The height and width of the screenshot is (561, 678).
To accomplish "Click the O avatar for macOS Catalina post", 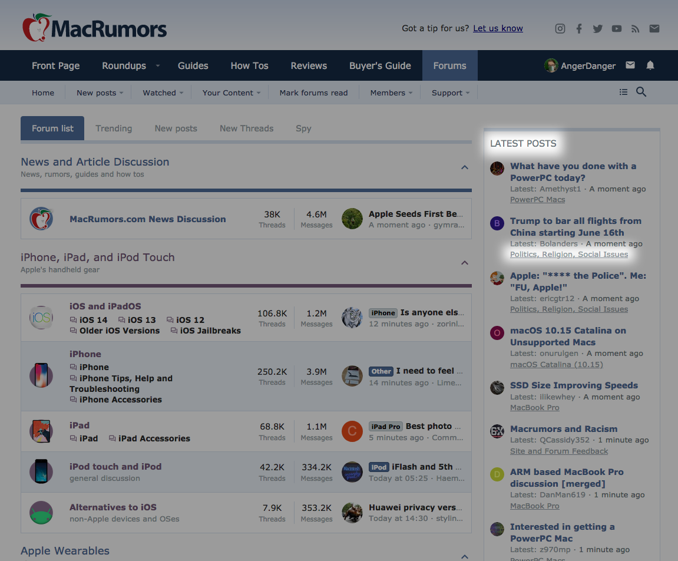I will (497, 332).
